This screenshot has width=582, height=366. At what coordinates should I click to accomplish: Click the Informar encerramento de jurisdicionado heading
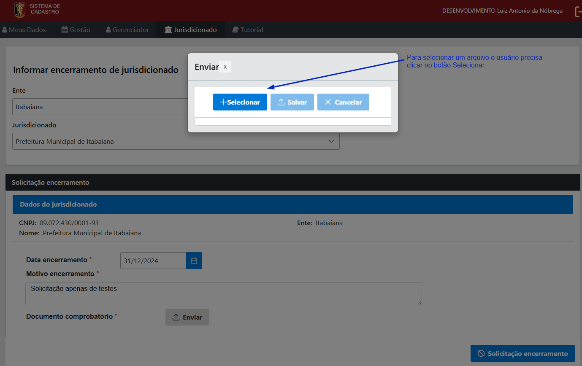[x=96, y=70]
